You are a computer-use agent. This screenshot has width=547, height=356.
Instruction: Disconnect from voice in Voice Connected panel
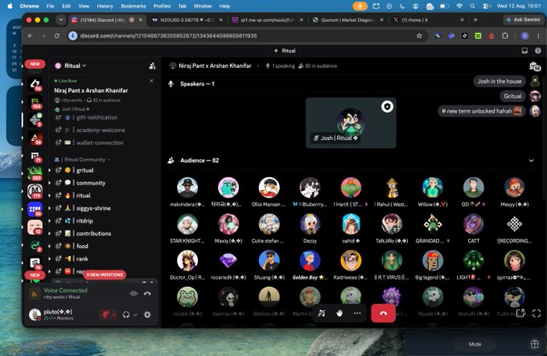coord(147,293)
